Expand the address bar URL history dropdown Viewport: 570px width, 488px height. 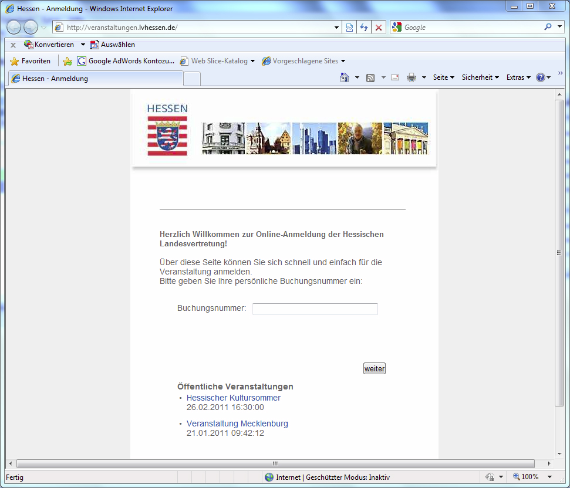click(x=336, y=28)
